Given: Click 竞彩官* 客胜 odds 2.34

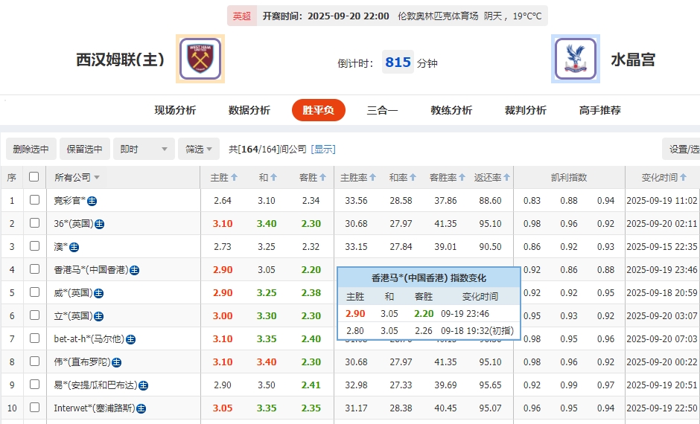Looking at the screenshot, I should pyautogui.click(x=311, y=201).
